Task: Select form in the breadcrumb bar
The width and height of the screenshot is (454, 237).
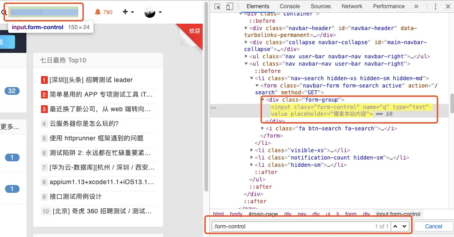Action: point(351,214)
